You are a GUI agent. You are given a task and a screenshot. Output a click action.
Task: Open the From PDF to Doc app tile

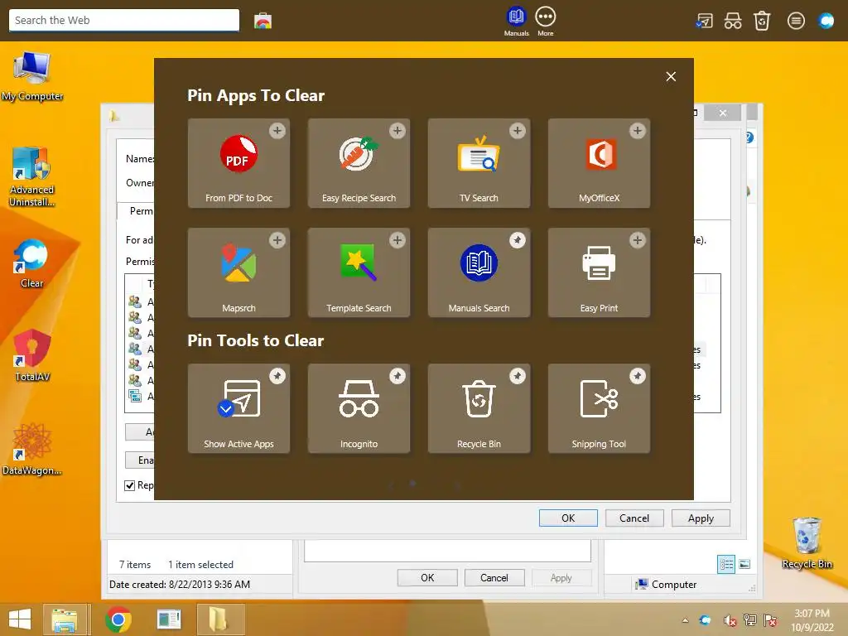(238, 163)
